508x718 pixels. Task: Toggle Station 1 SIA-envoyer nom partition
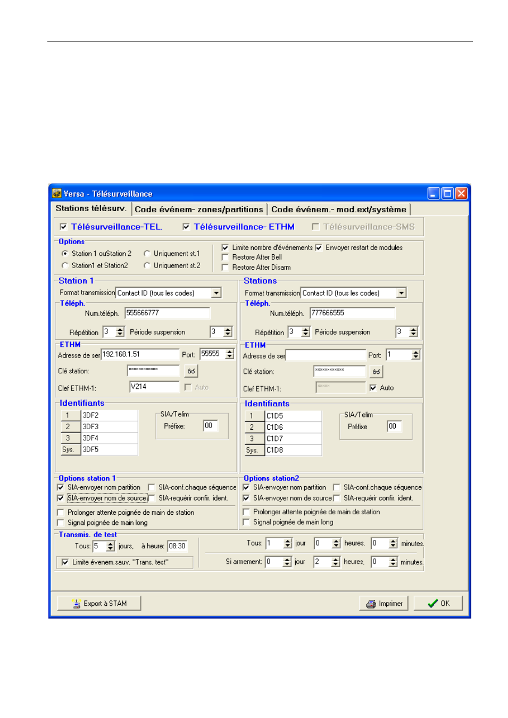61,488
